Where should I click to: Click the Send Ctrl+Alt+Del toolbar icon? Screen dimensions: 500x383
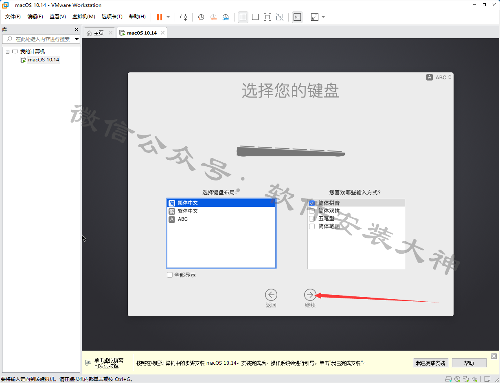tap(184, 17)
